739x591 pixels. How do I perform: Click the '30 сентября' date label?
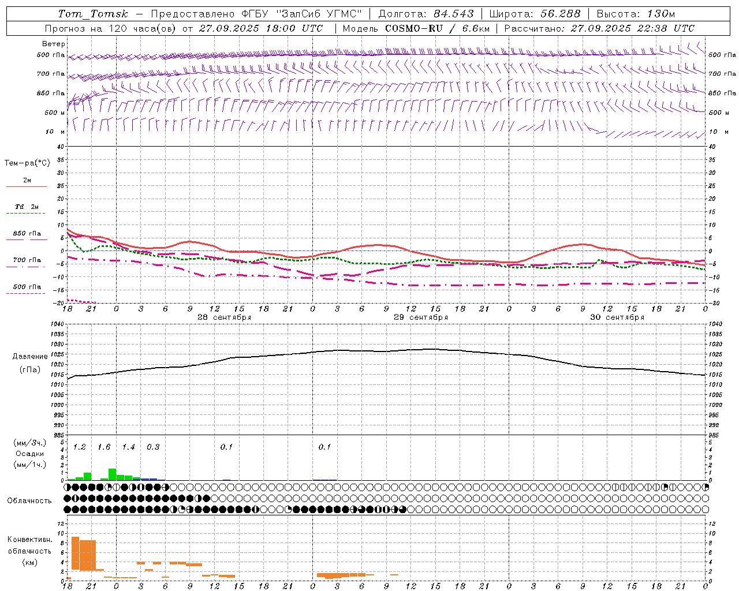[617, 317]
